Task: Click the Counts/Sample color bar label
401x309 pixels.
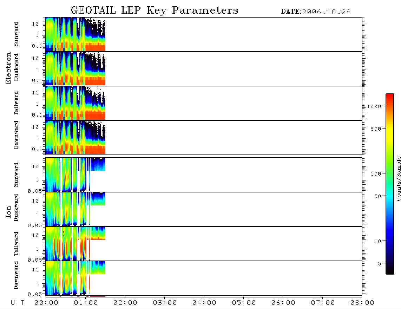Action: pyautogui.click(x=398, y=178)
